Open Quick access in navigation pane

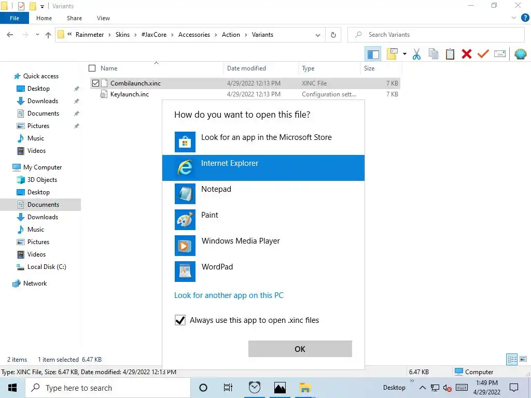[x=40, y=76]
